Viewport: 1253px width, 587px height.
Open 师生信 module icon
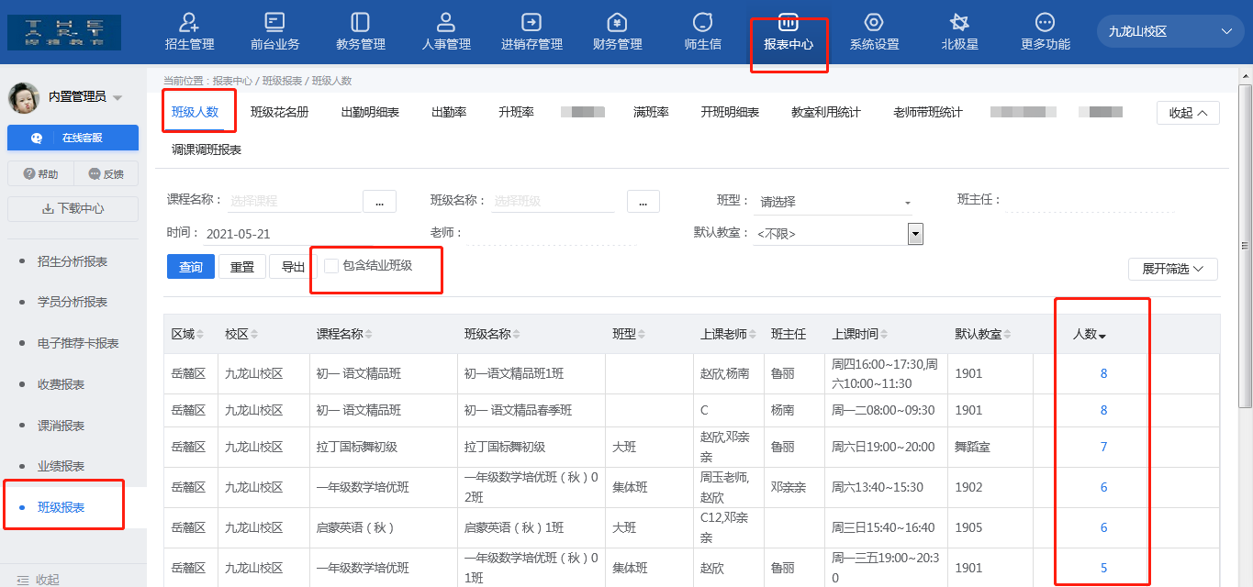[x=703, y=22]
